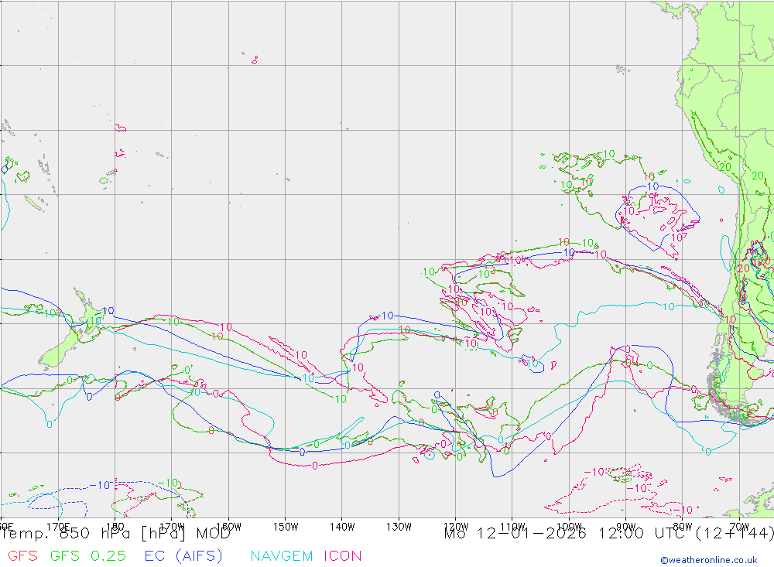The height and width of the screenshot is (567, 774).
Task: Click the 140W longitude label
Action: (x=342, y=527)
